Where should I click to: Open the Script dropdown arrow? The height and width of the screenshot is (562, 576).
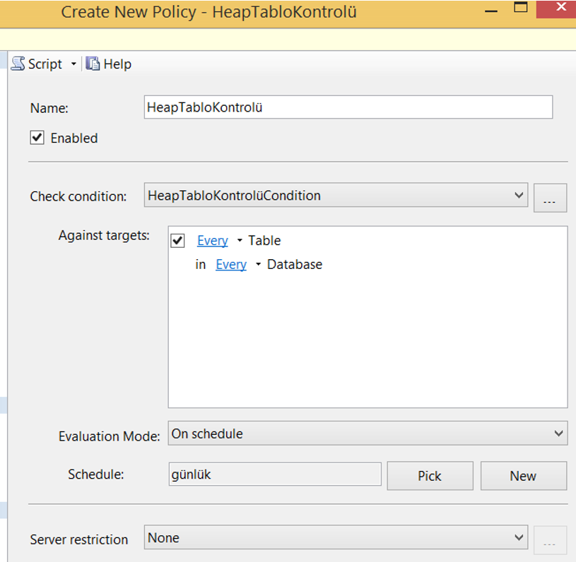pyautogui.click(x=74, y=64)
